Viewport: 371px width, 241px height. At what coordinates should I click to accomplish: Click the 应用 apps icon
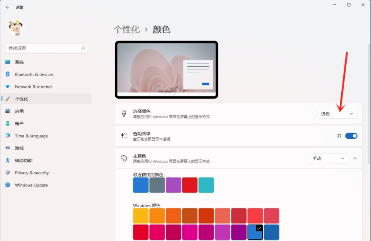pyautogui.click(x=8, y=111)
